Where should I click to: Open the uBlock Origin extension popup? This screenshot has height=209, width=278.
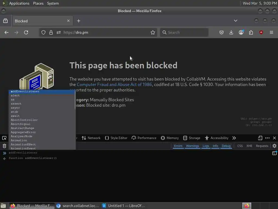[261, 32]
